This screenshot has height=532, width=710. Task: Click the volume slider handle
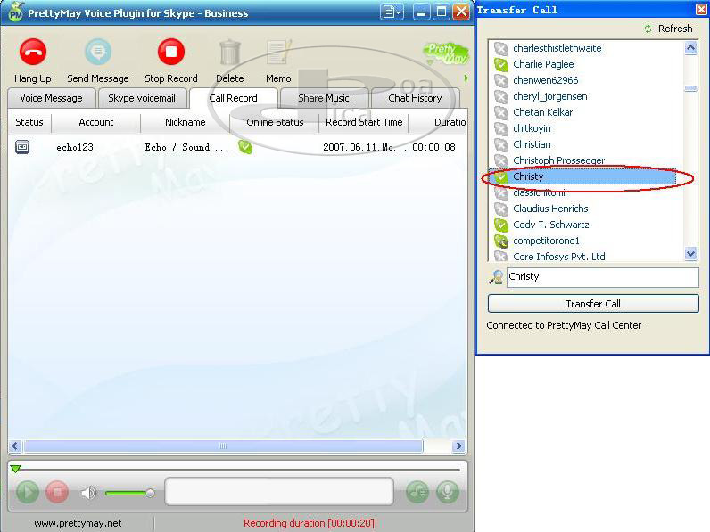[150, 493]
